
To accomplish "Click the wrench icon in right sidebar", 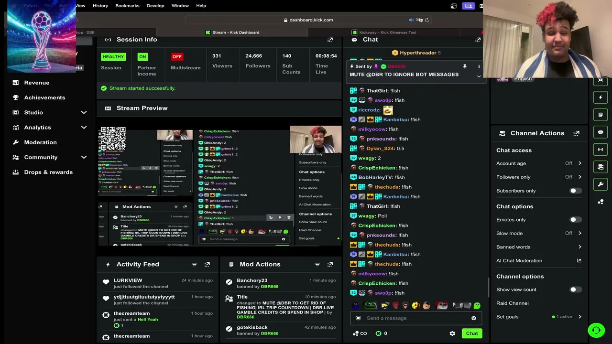I will click(601, 184).
